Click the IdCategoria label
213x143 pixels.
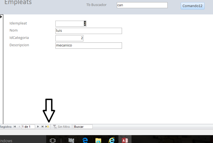pos(19,38)
